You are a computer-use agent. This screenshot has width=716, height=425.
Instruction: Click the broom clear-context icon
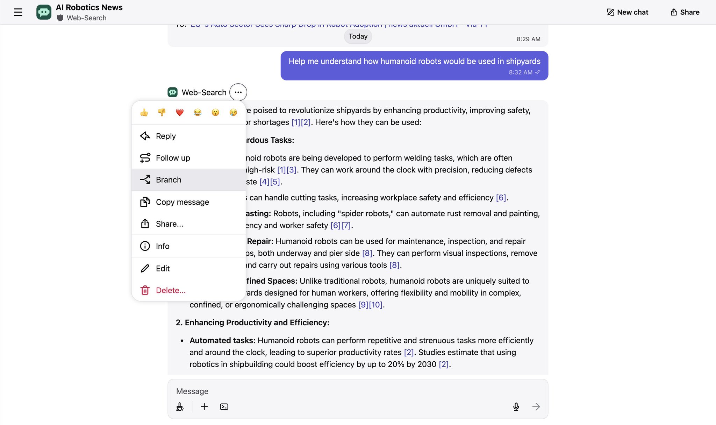tap(180, 406)
